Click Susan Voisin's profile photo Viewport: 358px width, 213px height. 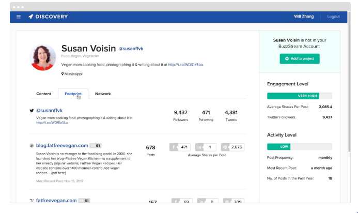pyautogui.click(x=44, y=57)
